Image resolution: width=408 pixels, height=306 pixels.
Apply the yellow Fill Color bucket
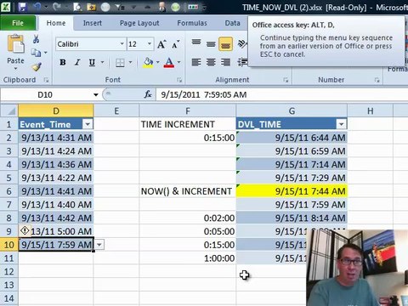click(148, 62)
